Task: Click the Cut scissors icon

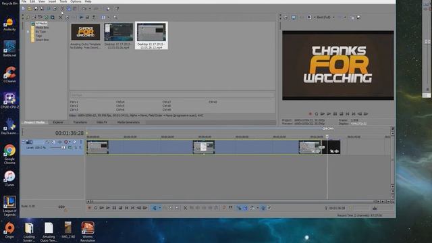Action: [x=63, y=9]
